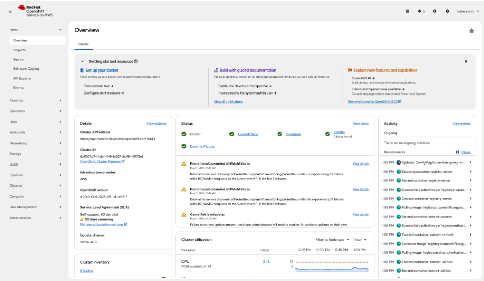Screen dimensions: 484x281
Task: Expand the Stopping container registry-server event
Action: (470, 172)
